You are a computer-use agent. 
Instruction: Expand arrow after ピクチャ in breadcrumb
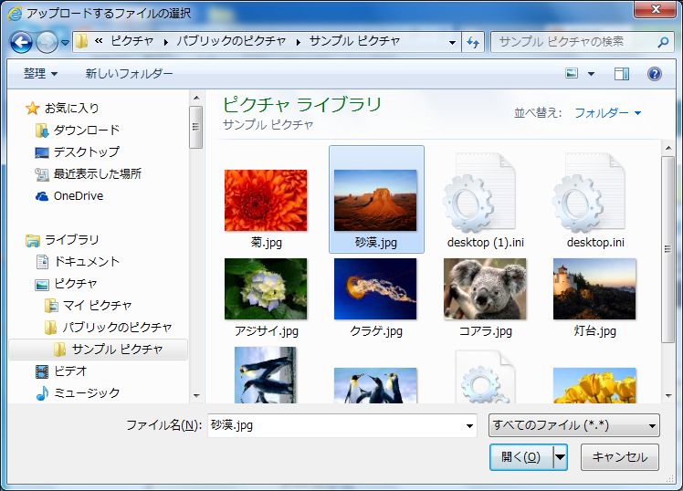click(x=165, y=42)
